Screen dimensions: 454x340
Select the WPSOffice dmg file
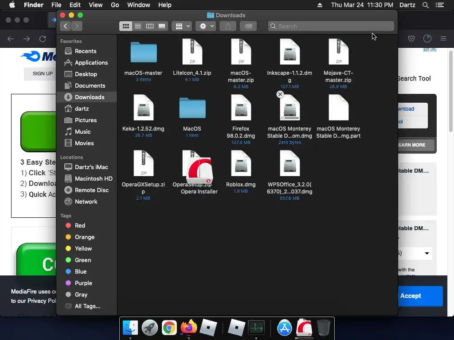tap(290, 163)
